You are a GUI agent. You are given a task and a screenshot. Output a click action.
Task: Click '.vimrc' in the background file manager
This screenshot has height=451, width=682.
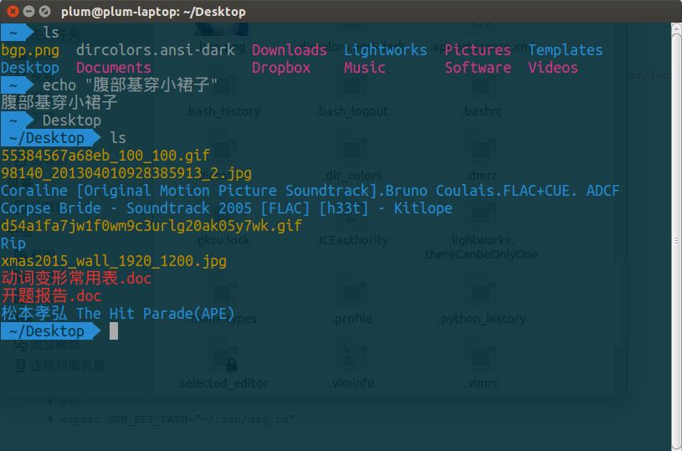(481, 383)
